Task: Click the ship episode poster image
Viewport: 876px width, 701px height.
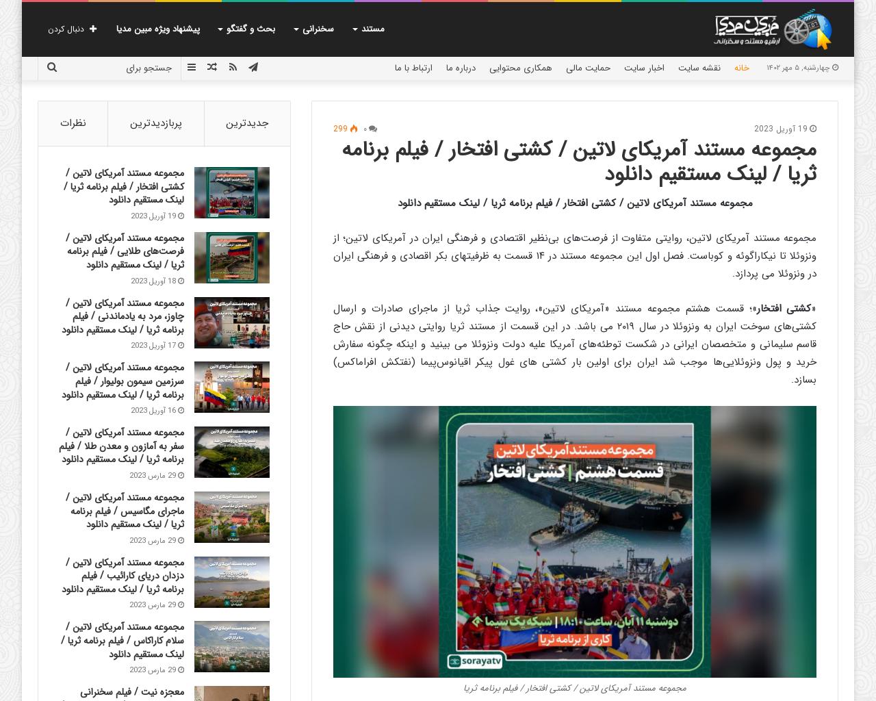Action: click(x=575, y=541)
